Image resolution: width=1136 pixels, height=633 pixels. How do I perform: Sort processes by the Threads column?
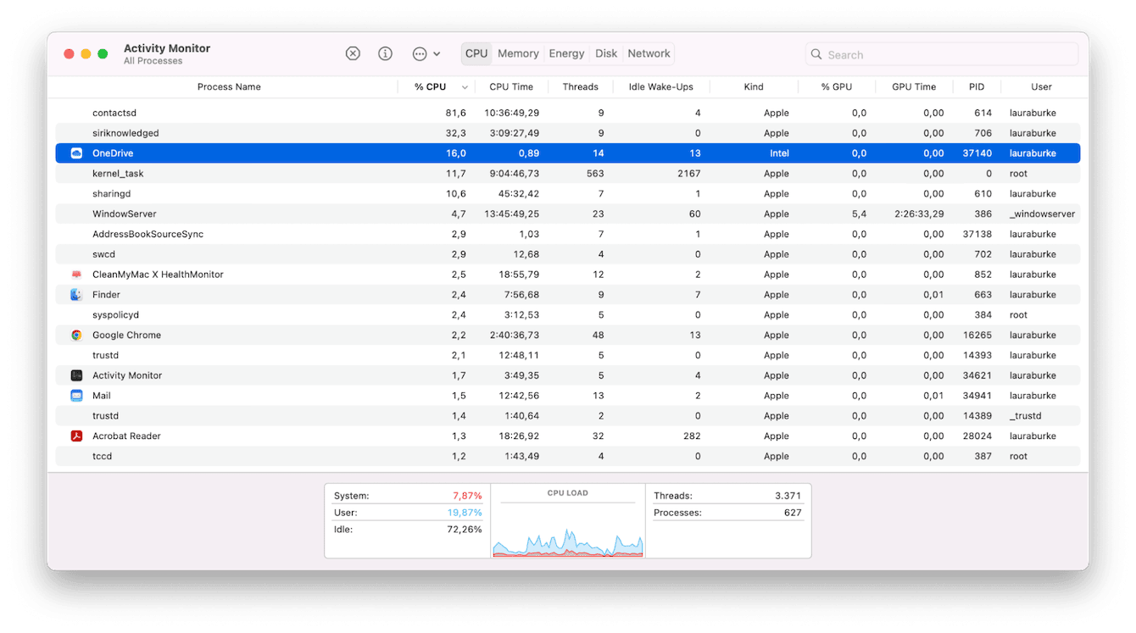click(x=581, y=86)
